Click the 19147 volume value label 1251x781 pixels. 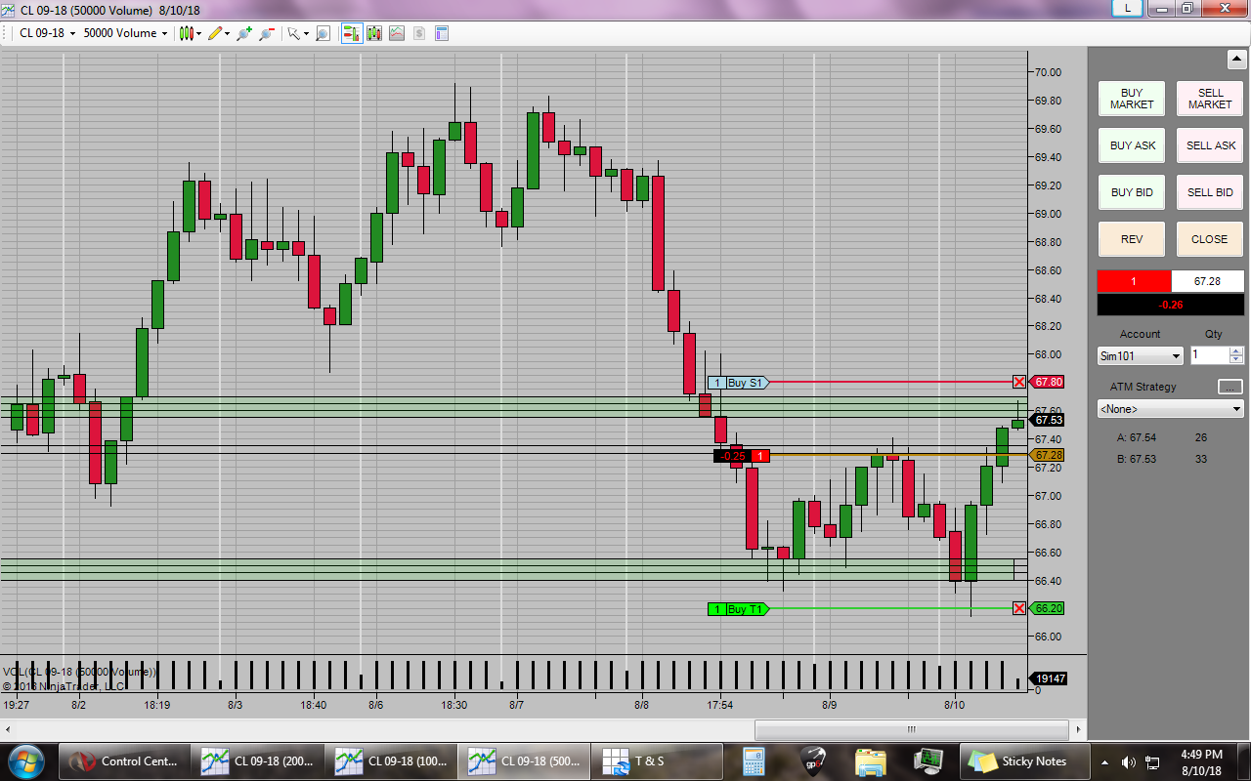tap(1050, 678)
